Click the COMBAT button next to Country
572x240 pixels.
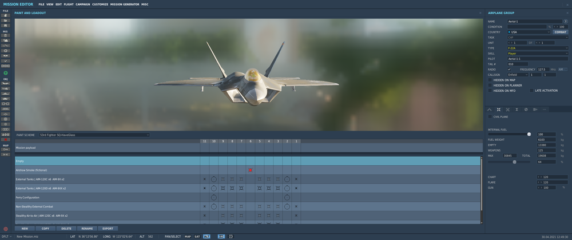pyautogui.click(x=561, y=32)
